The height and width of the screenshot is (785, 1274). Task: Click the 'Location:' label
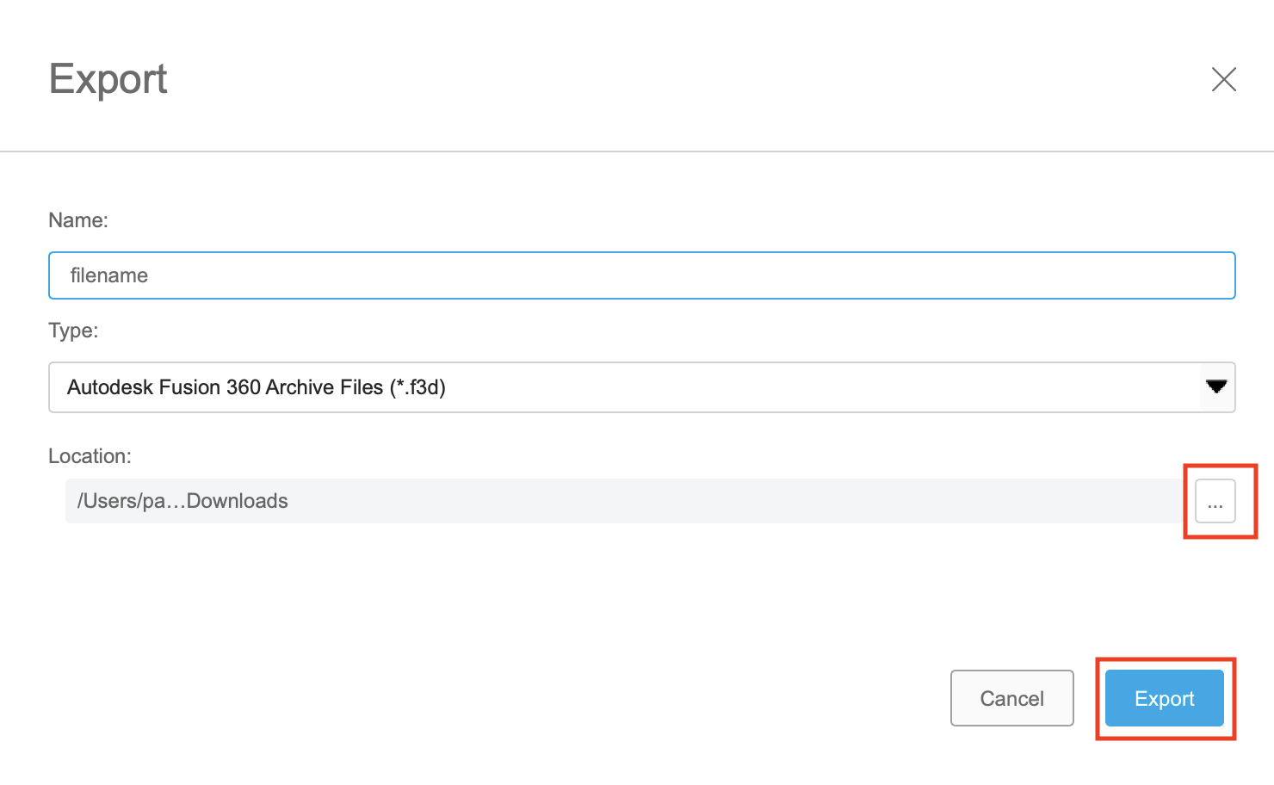pyautogui.click(x=90, y=456)
